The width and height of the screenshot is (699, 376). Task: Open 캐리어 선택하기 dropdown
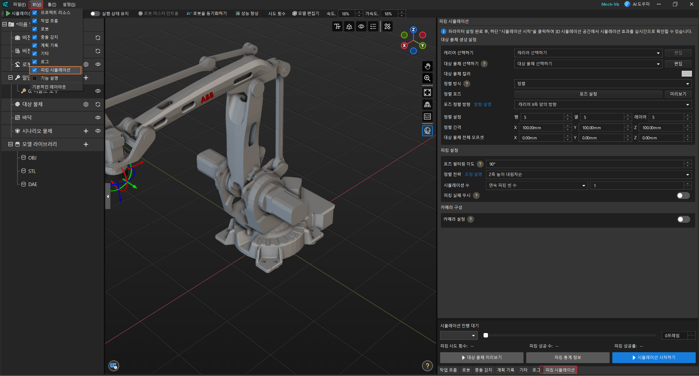[x=588, y=53]
